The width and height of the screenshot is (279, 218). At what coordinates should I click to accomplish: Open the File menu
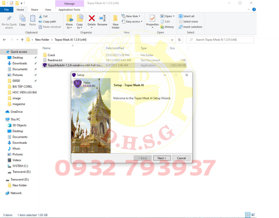coord(7,10)
